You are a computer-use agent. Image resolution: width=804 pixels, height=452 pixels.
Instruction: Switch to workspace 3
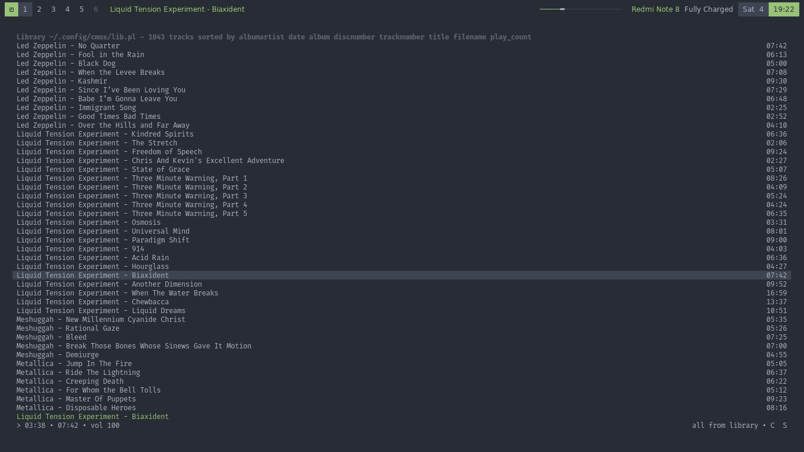54,9
